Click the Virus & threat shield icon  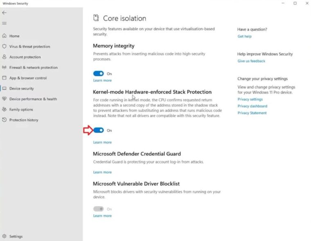(x=5, y=46)
